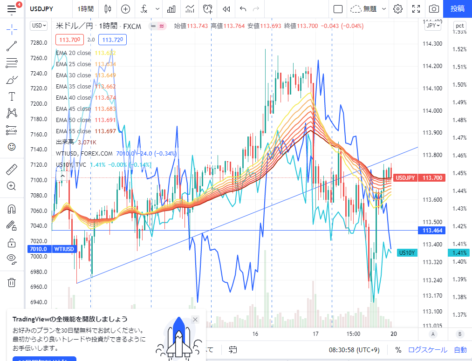Select the 出来高 volume indicator legend
This screenshot has height=361, width=472.
(65, 142)
